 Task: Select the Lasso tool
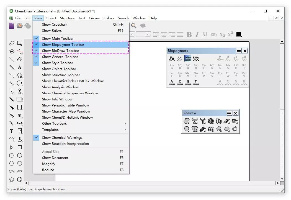tap(12, 43)
